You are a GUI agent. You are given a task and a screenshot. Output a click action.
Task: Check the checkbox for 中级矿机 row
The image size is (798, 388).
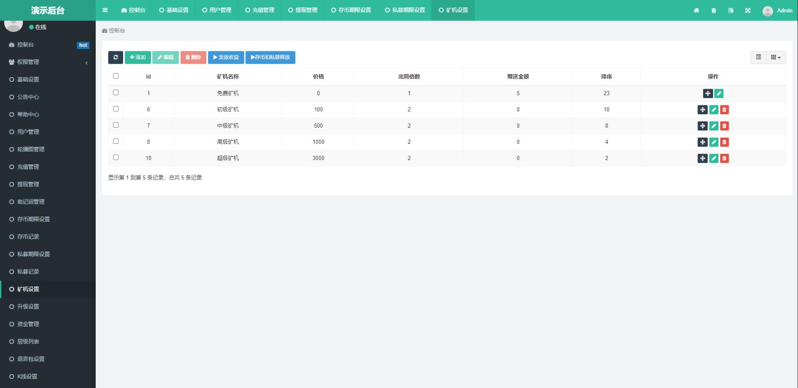tap(116, 125)
